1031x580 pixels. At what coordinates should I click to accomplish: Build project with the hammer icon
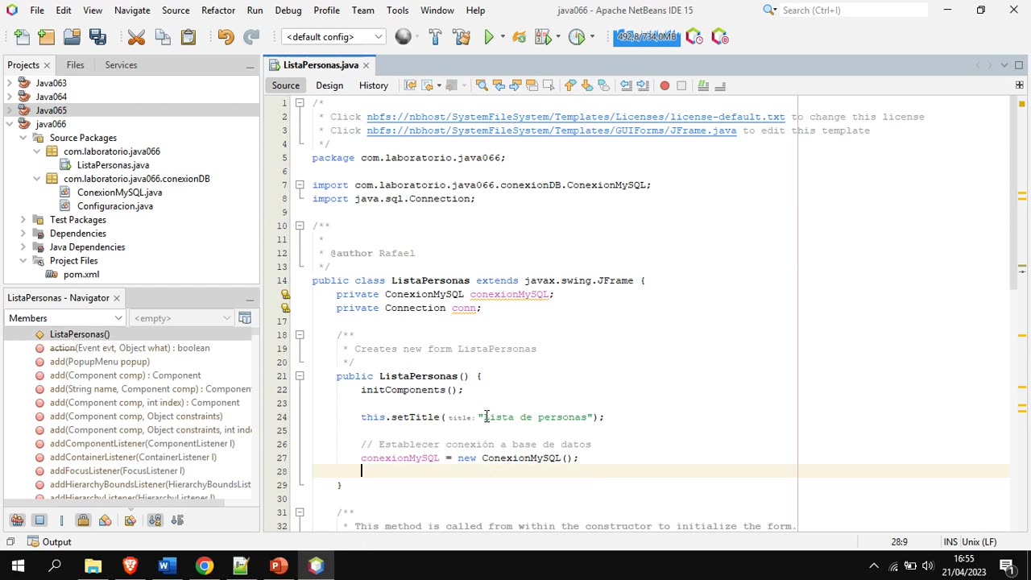[435, 37]
